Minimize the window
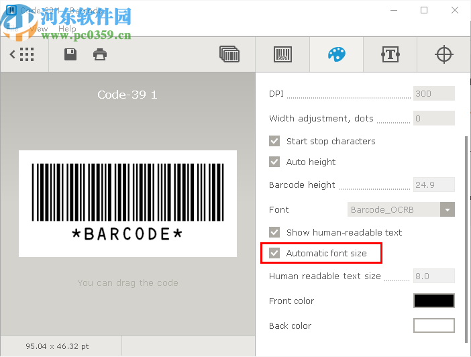The image size is (471, 357). [x=394, y=10]
